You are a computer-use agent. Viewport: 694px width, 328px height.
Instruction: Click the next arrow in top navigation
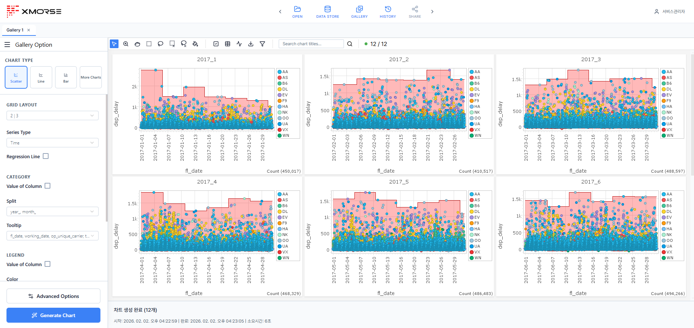point(432,12)
